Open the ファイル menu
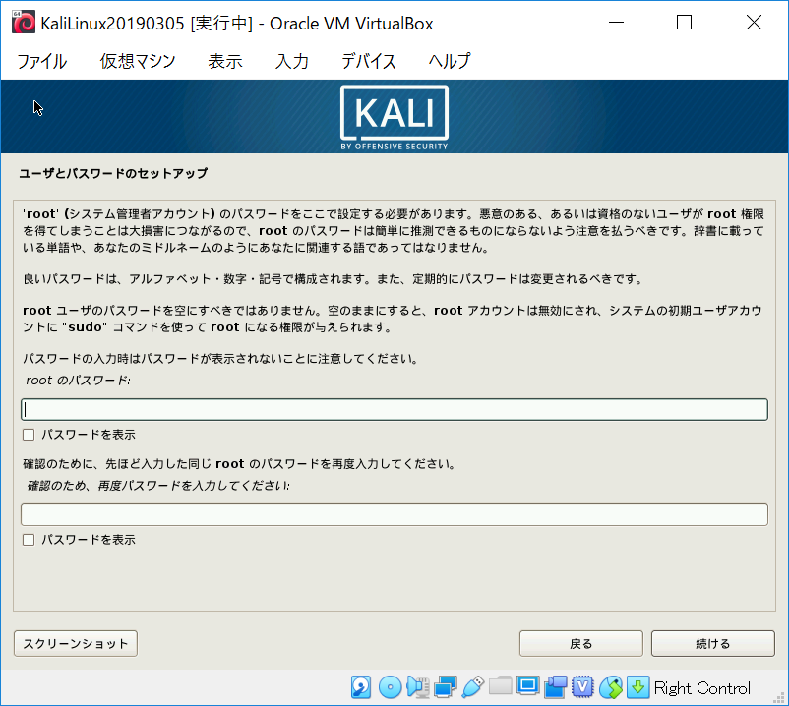The width and height of the screenshot is (789, 706). [41, 61]
